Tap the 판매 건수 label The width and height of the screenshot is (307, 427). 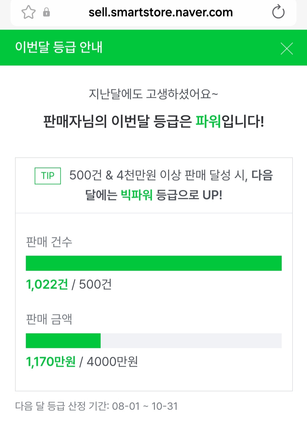[x=49, y=242]
